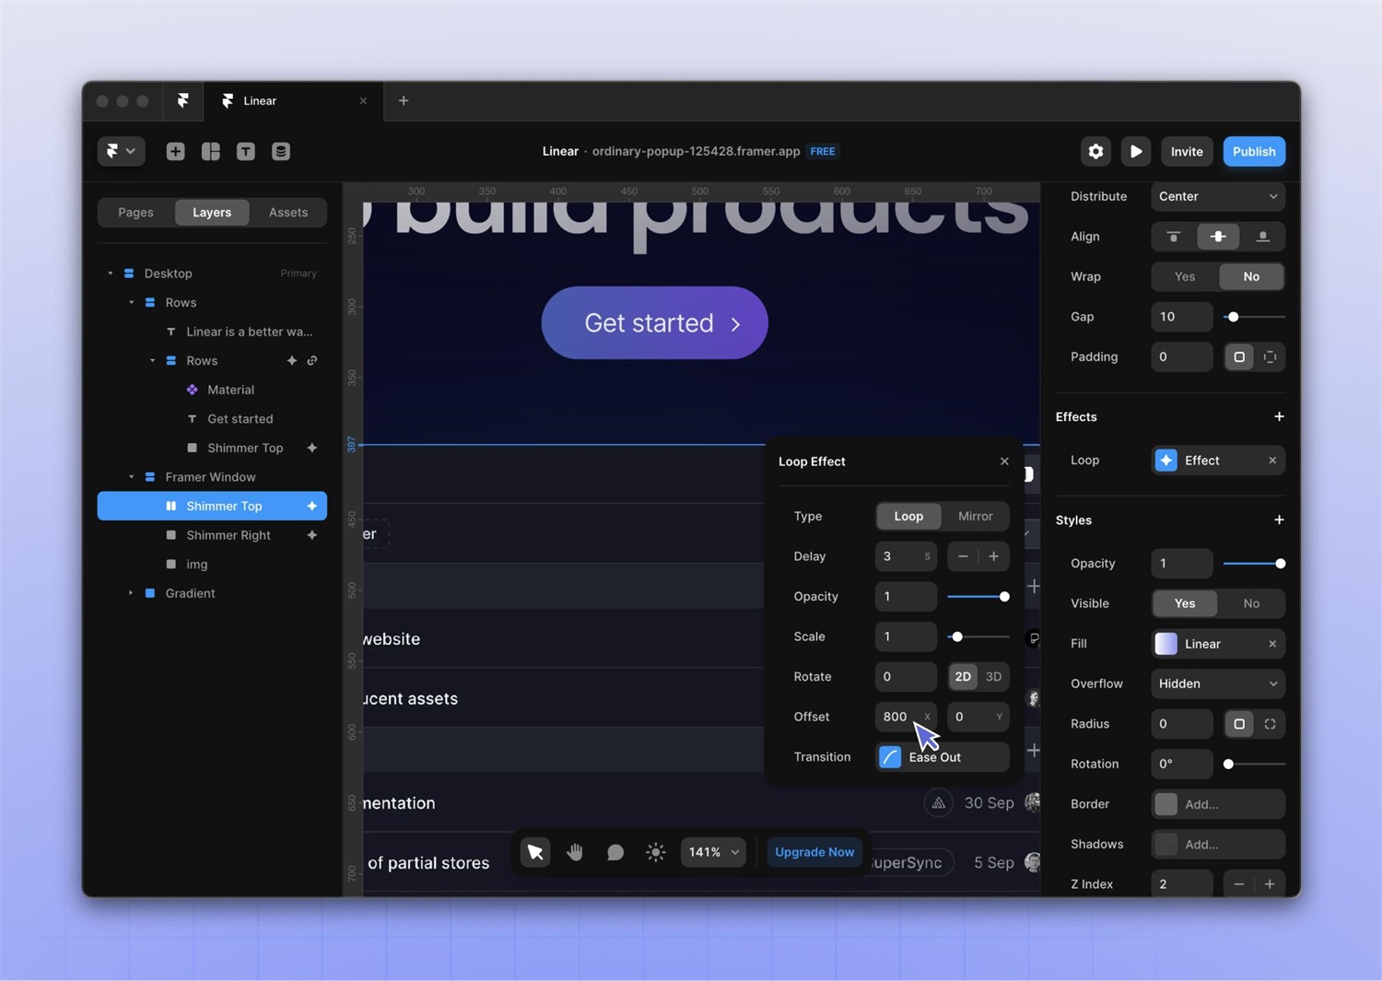Switch rotate mode to 3D

coord(993,676)
